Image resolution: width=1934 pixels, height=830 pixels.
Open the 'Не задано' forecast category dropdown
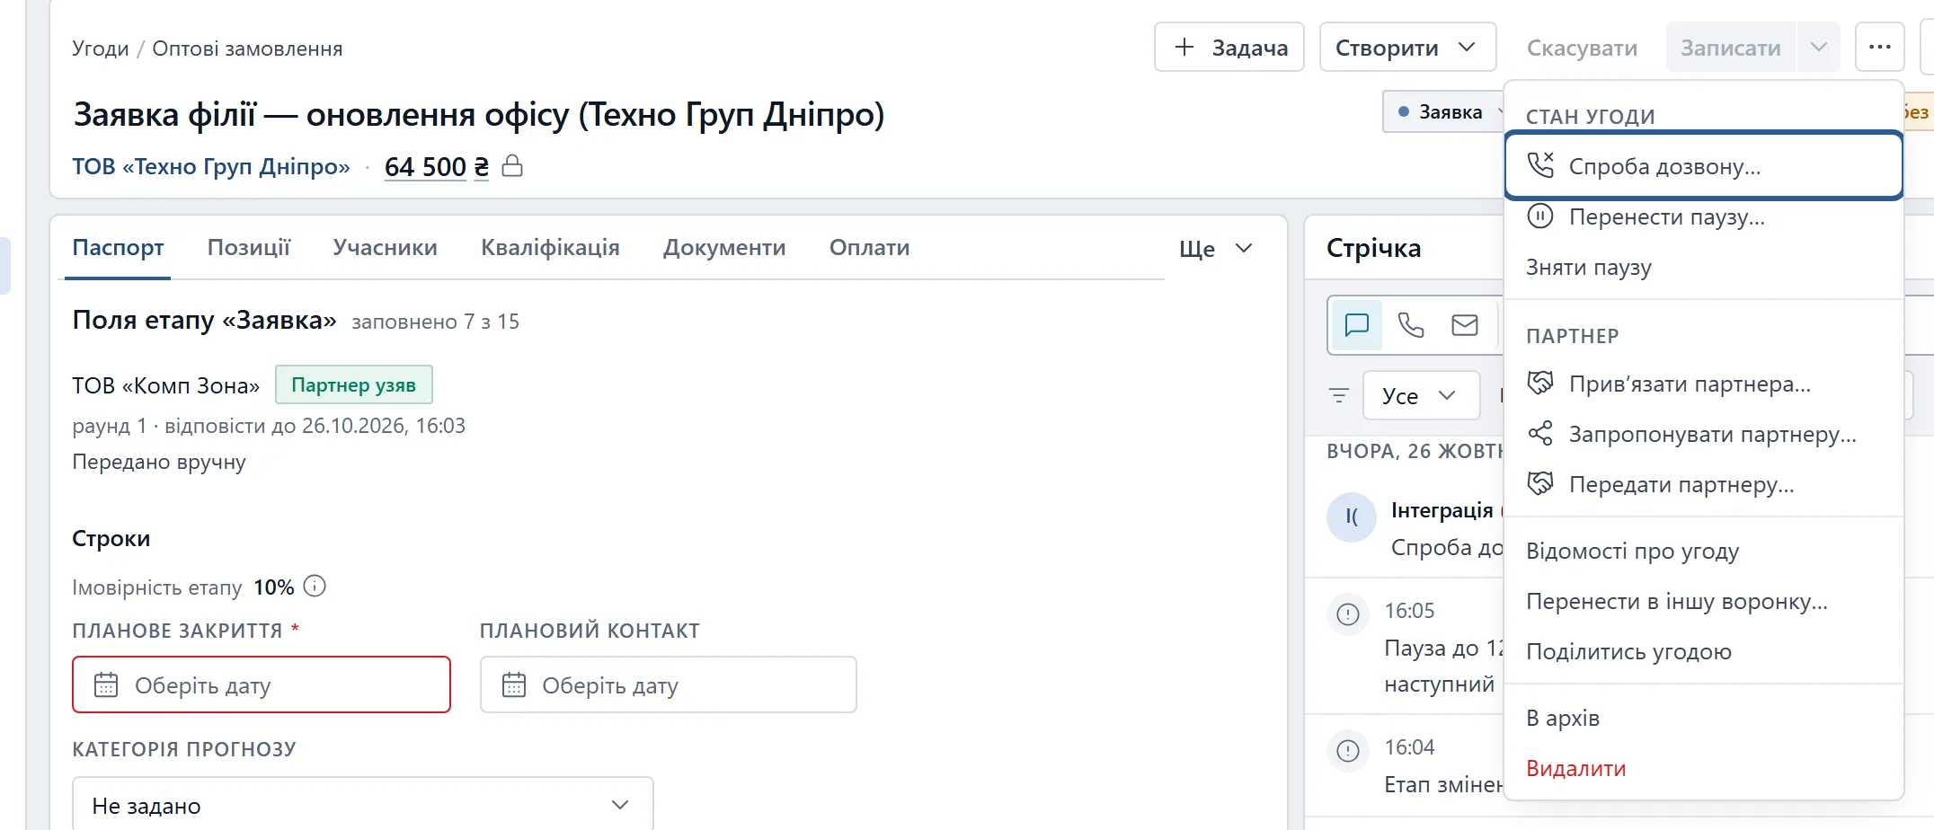pos(362,805)
